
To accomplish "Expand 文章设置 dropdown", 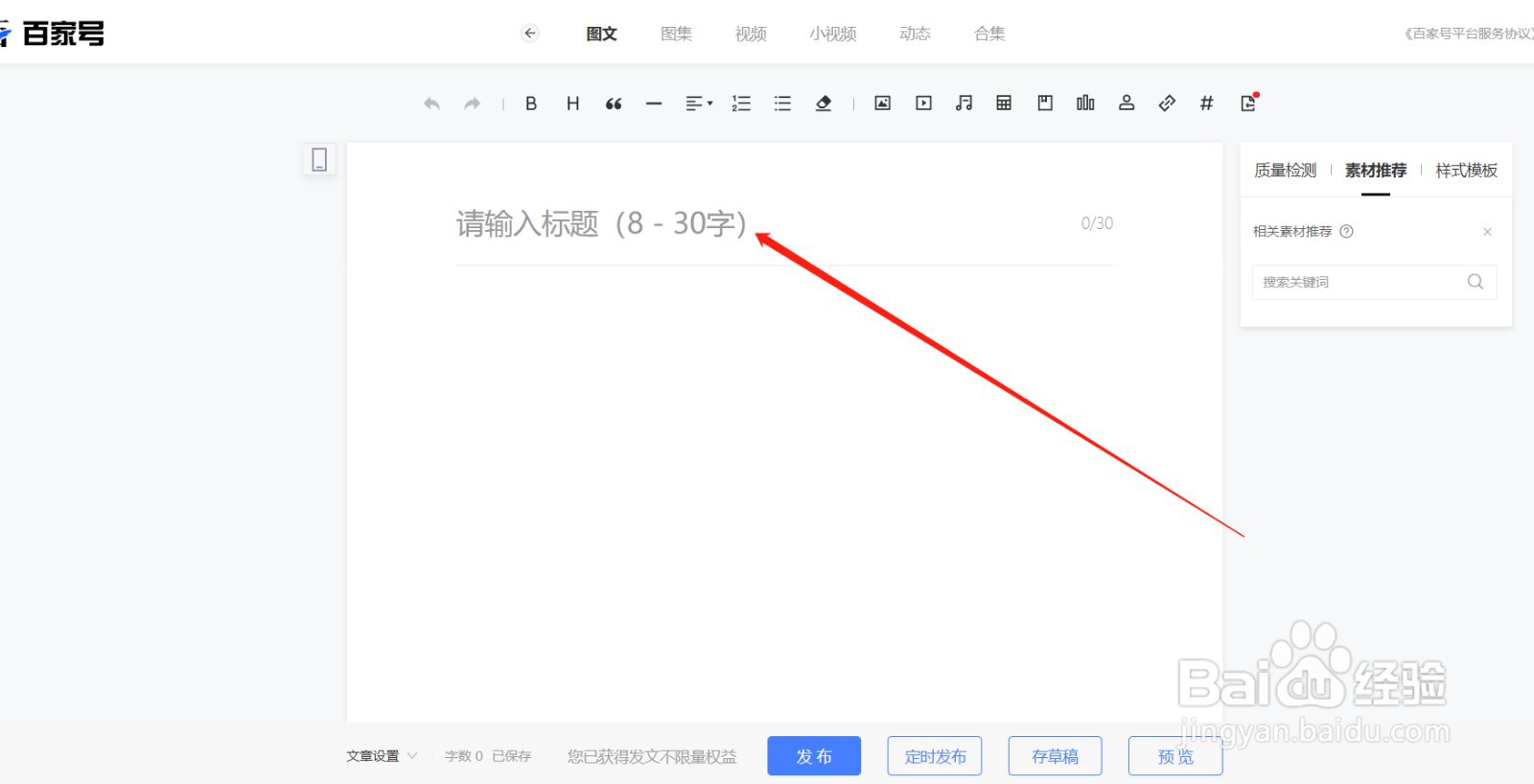I will click(382, 756).
